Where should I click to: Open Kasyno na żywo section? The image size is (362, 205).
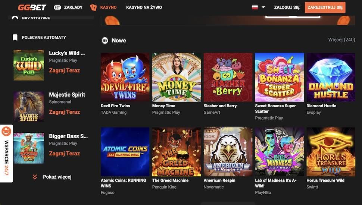point(144,7)
